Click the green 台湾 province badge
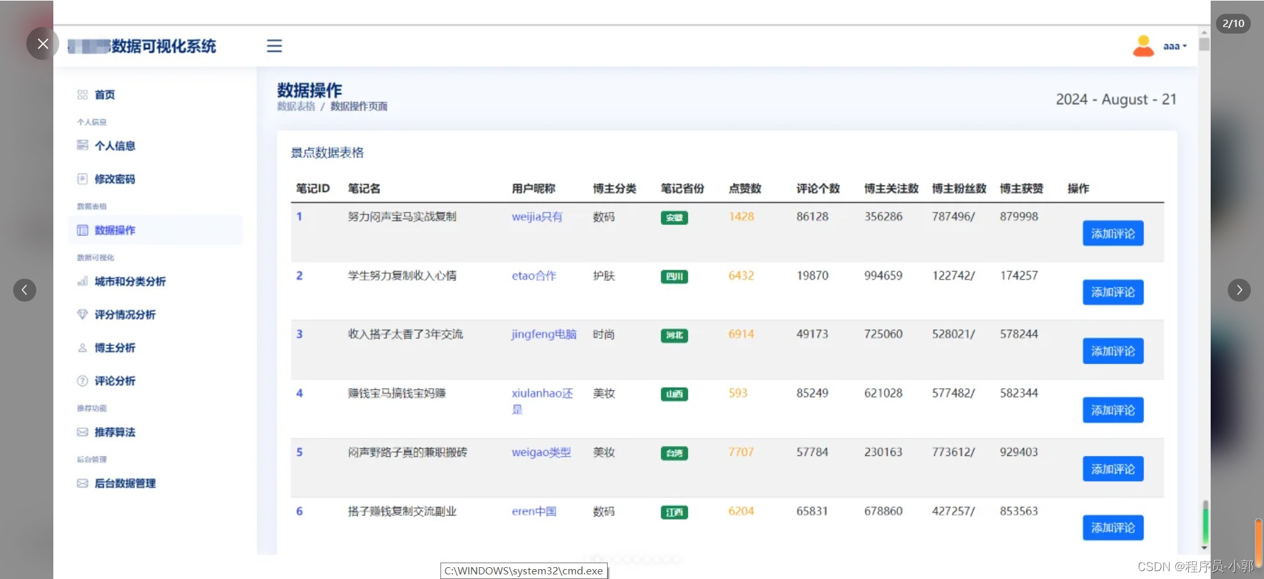 [x=674, y=453]
